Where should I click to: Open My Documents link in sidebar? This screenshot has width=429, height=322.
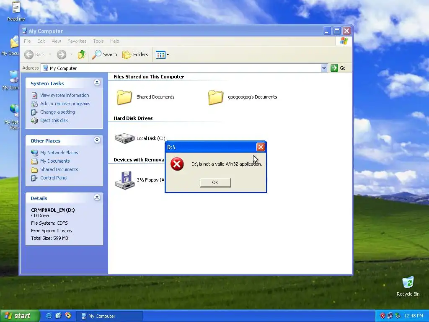(x=55, y=161)
